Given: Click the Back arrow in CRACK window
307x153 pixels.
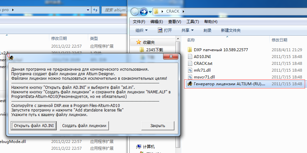Looking at the screenshot, I should point(135,12).
